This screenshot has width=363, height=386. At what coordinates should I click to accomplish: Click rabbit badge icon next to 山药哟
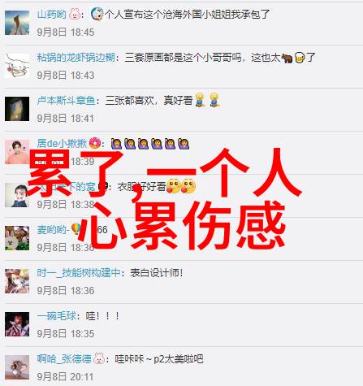(75, 14)
